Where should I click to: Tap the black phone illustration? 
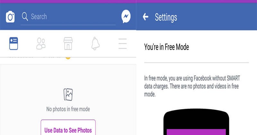(196, 122)
